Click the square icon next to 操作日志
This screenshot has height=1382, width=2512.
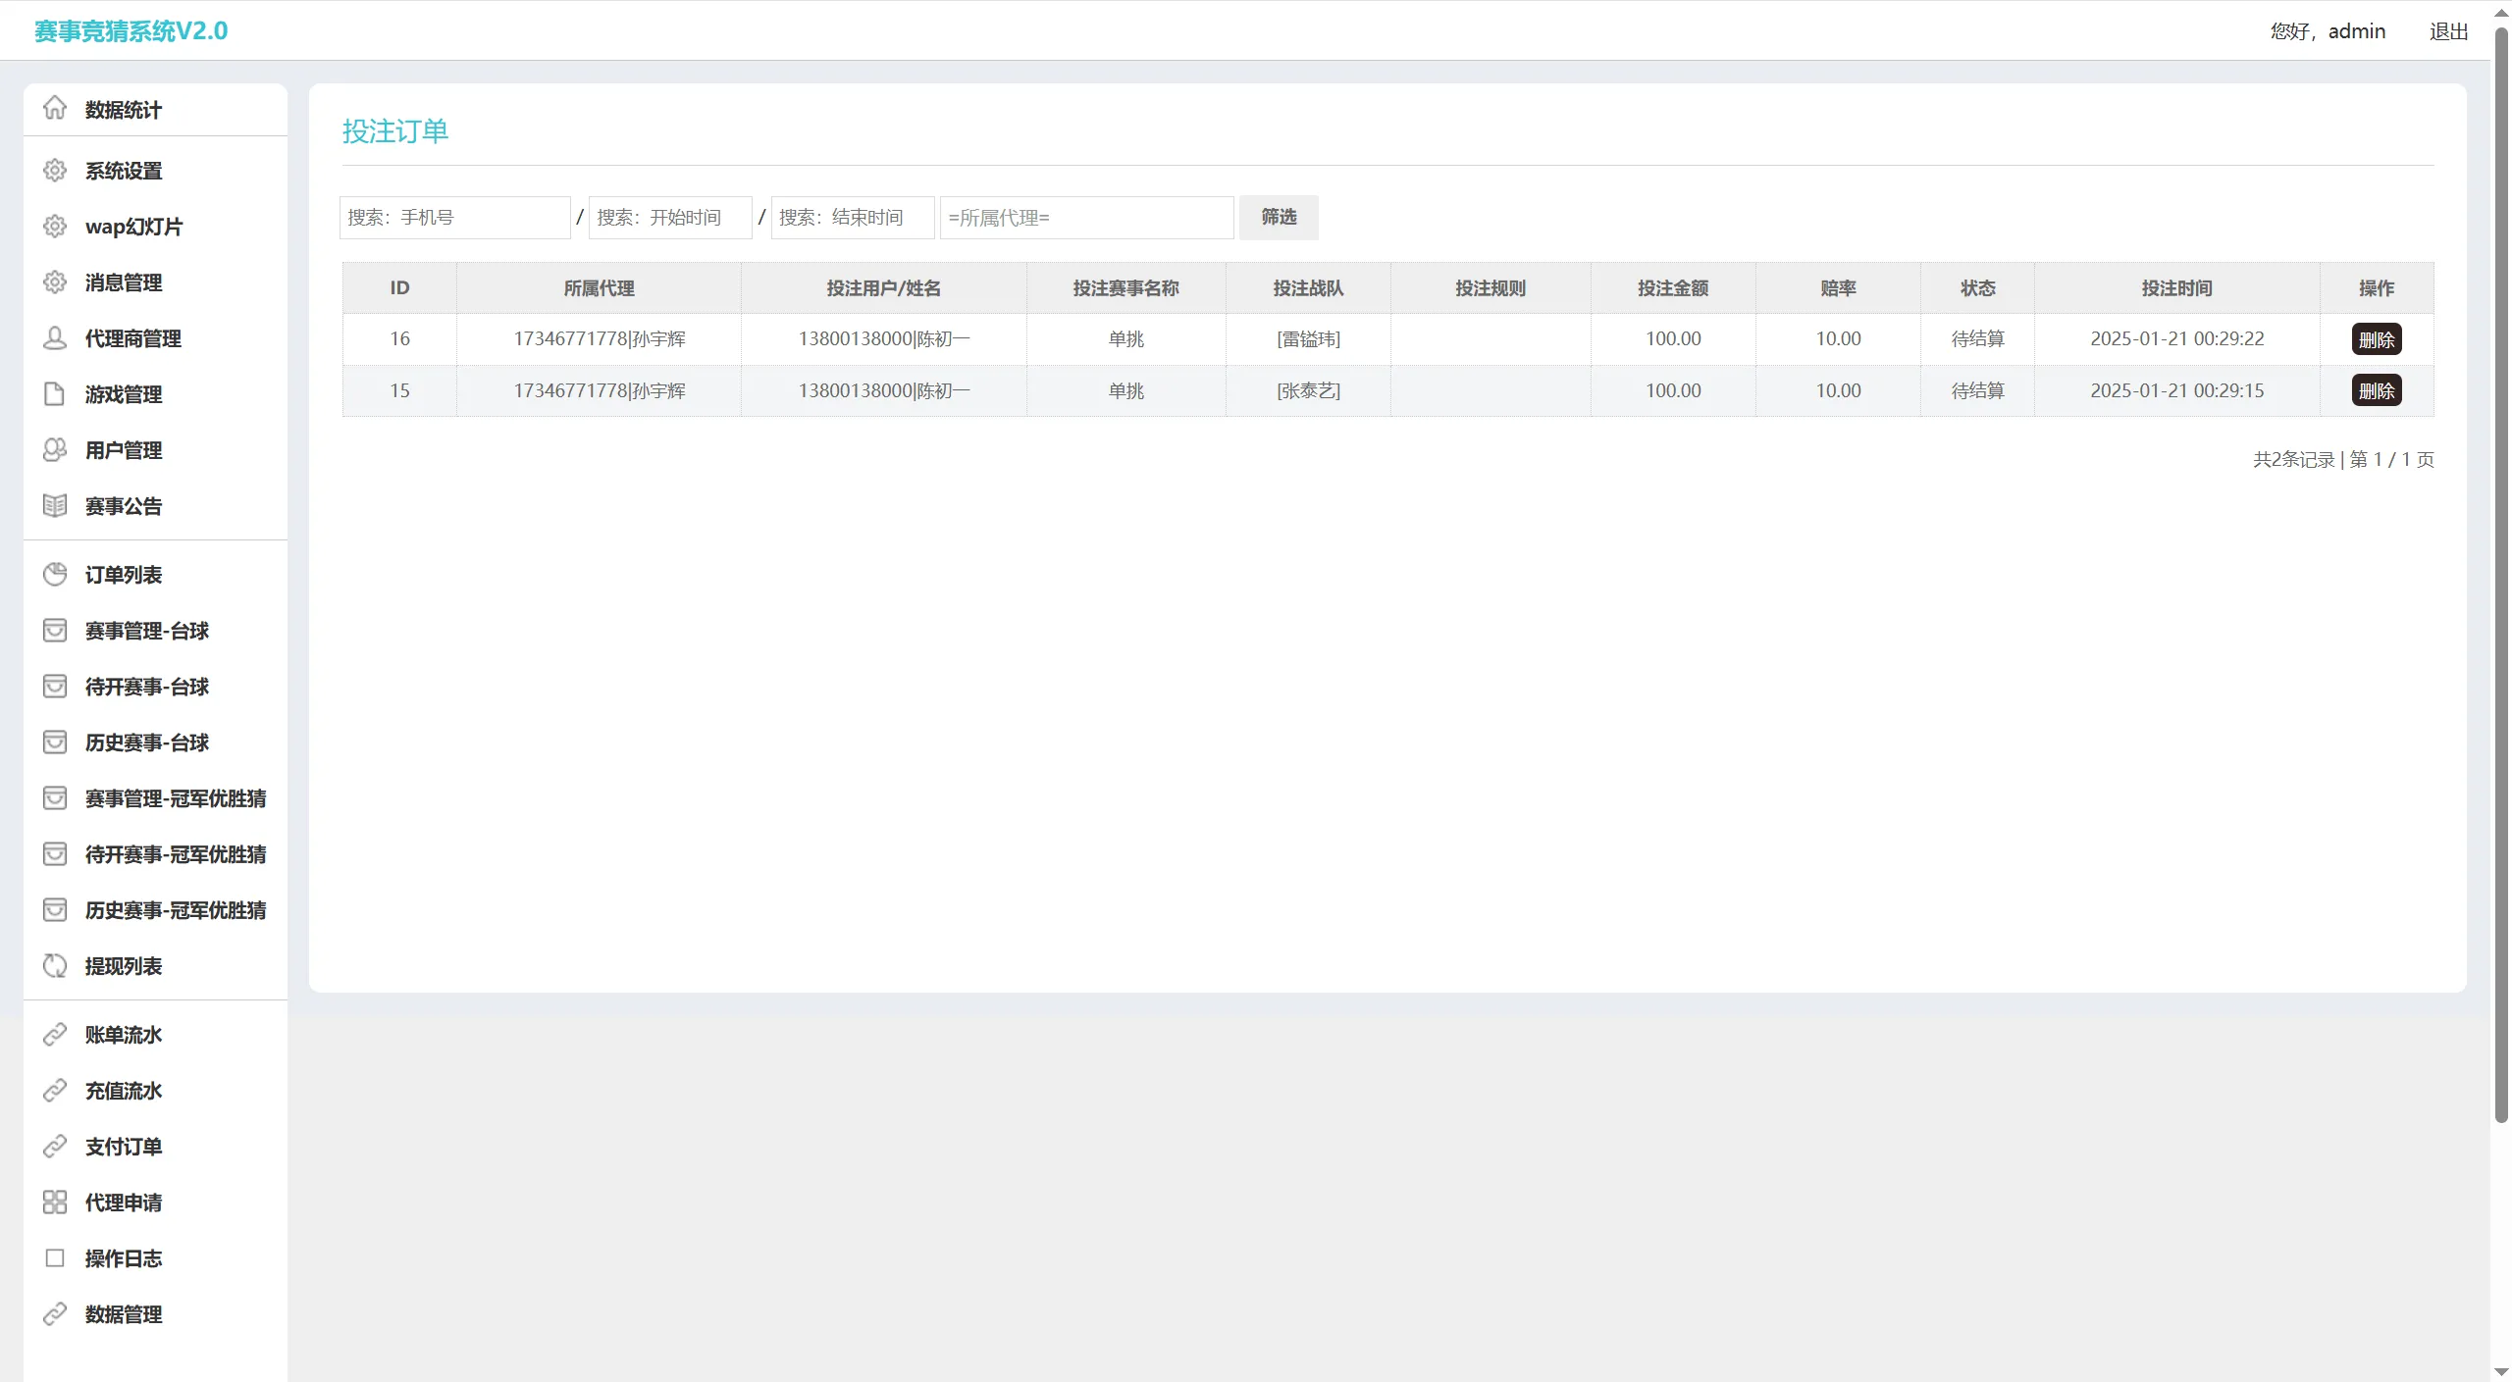pos(55,1258)
